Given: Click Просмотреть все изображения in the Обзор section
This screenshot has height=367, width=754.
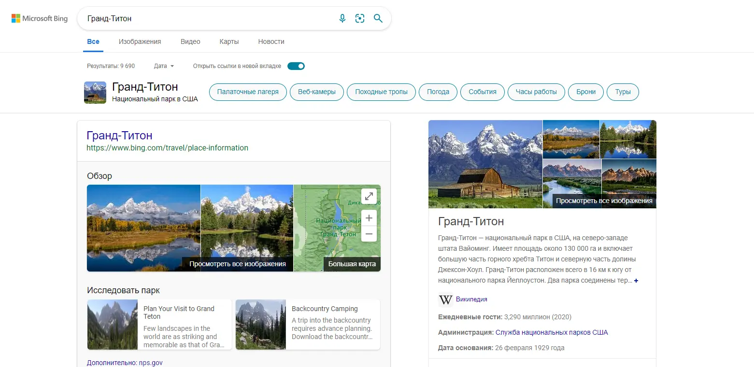Looking at the screenshot, I should pos(238,264).
